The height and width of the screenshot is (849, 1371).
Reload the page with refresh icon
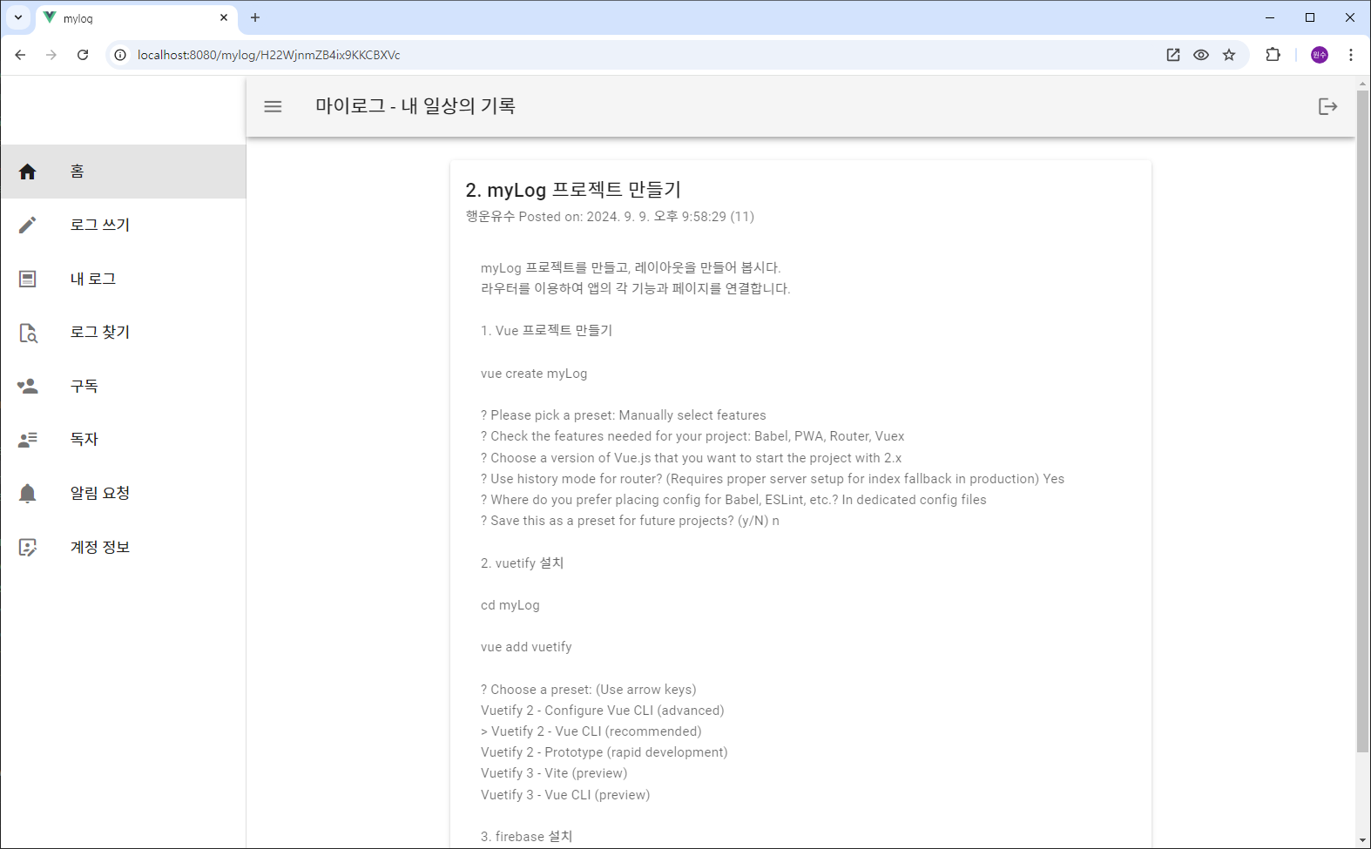pyautogui.click(x=83, y=55)
